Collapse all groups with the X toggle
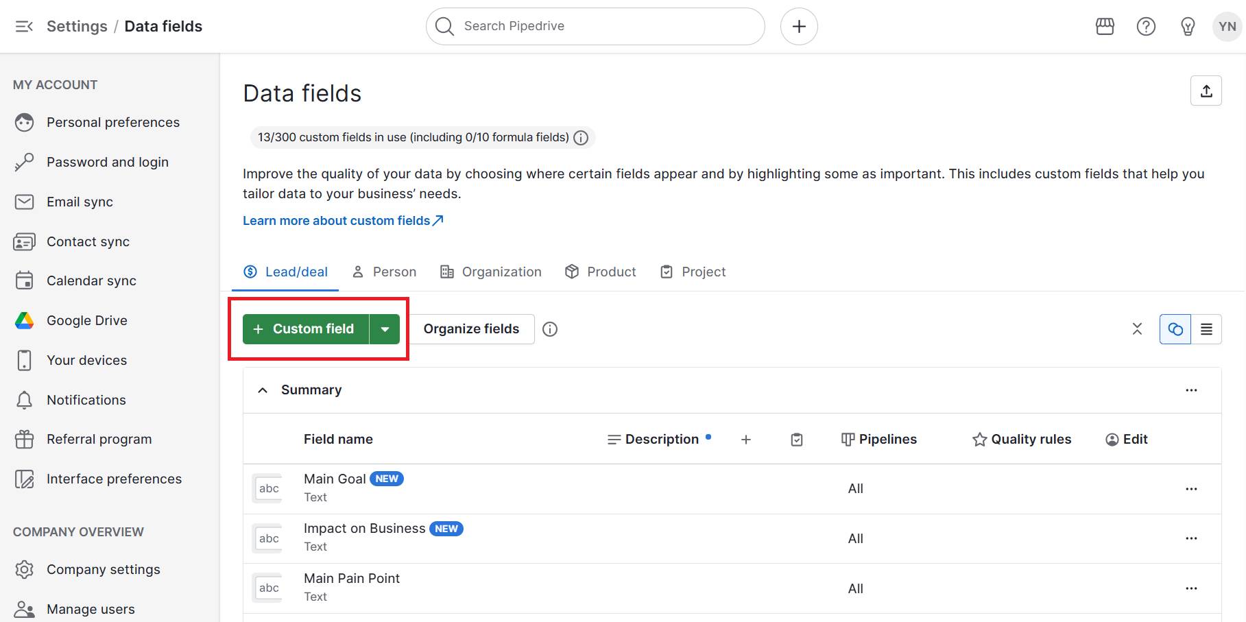Screen dimensions: 1246x622 (x=1137, y=329)
